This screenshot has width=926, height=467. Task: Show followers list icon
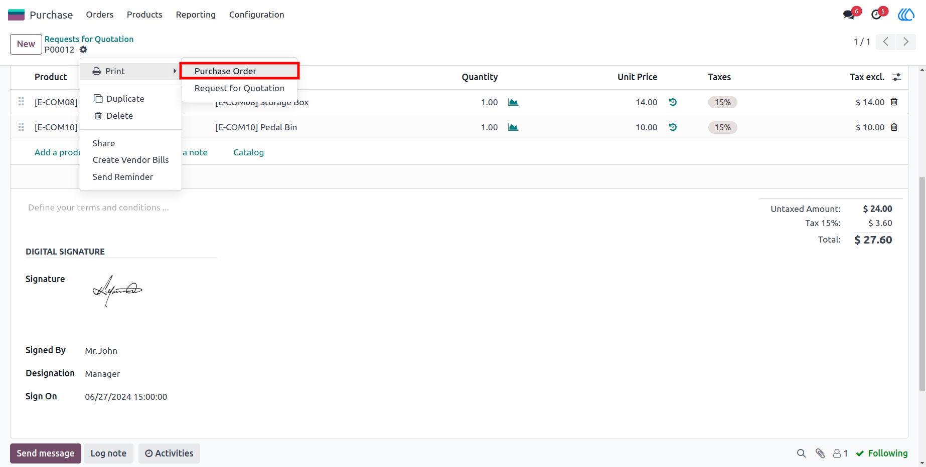tap(840, 453)
